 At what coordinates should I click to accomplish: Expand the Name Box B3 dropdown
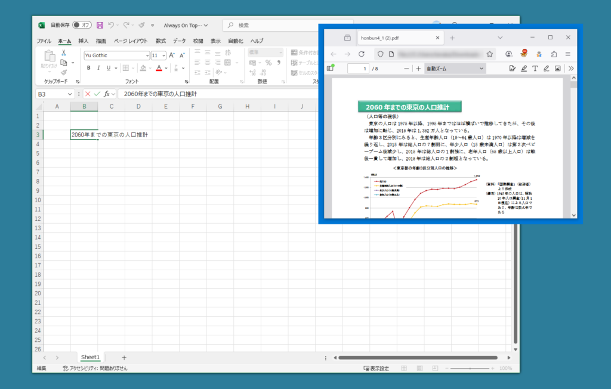tap(70, 94)
